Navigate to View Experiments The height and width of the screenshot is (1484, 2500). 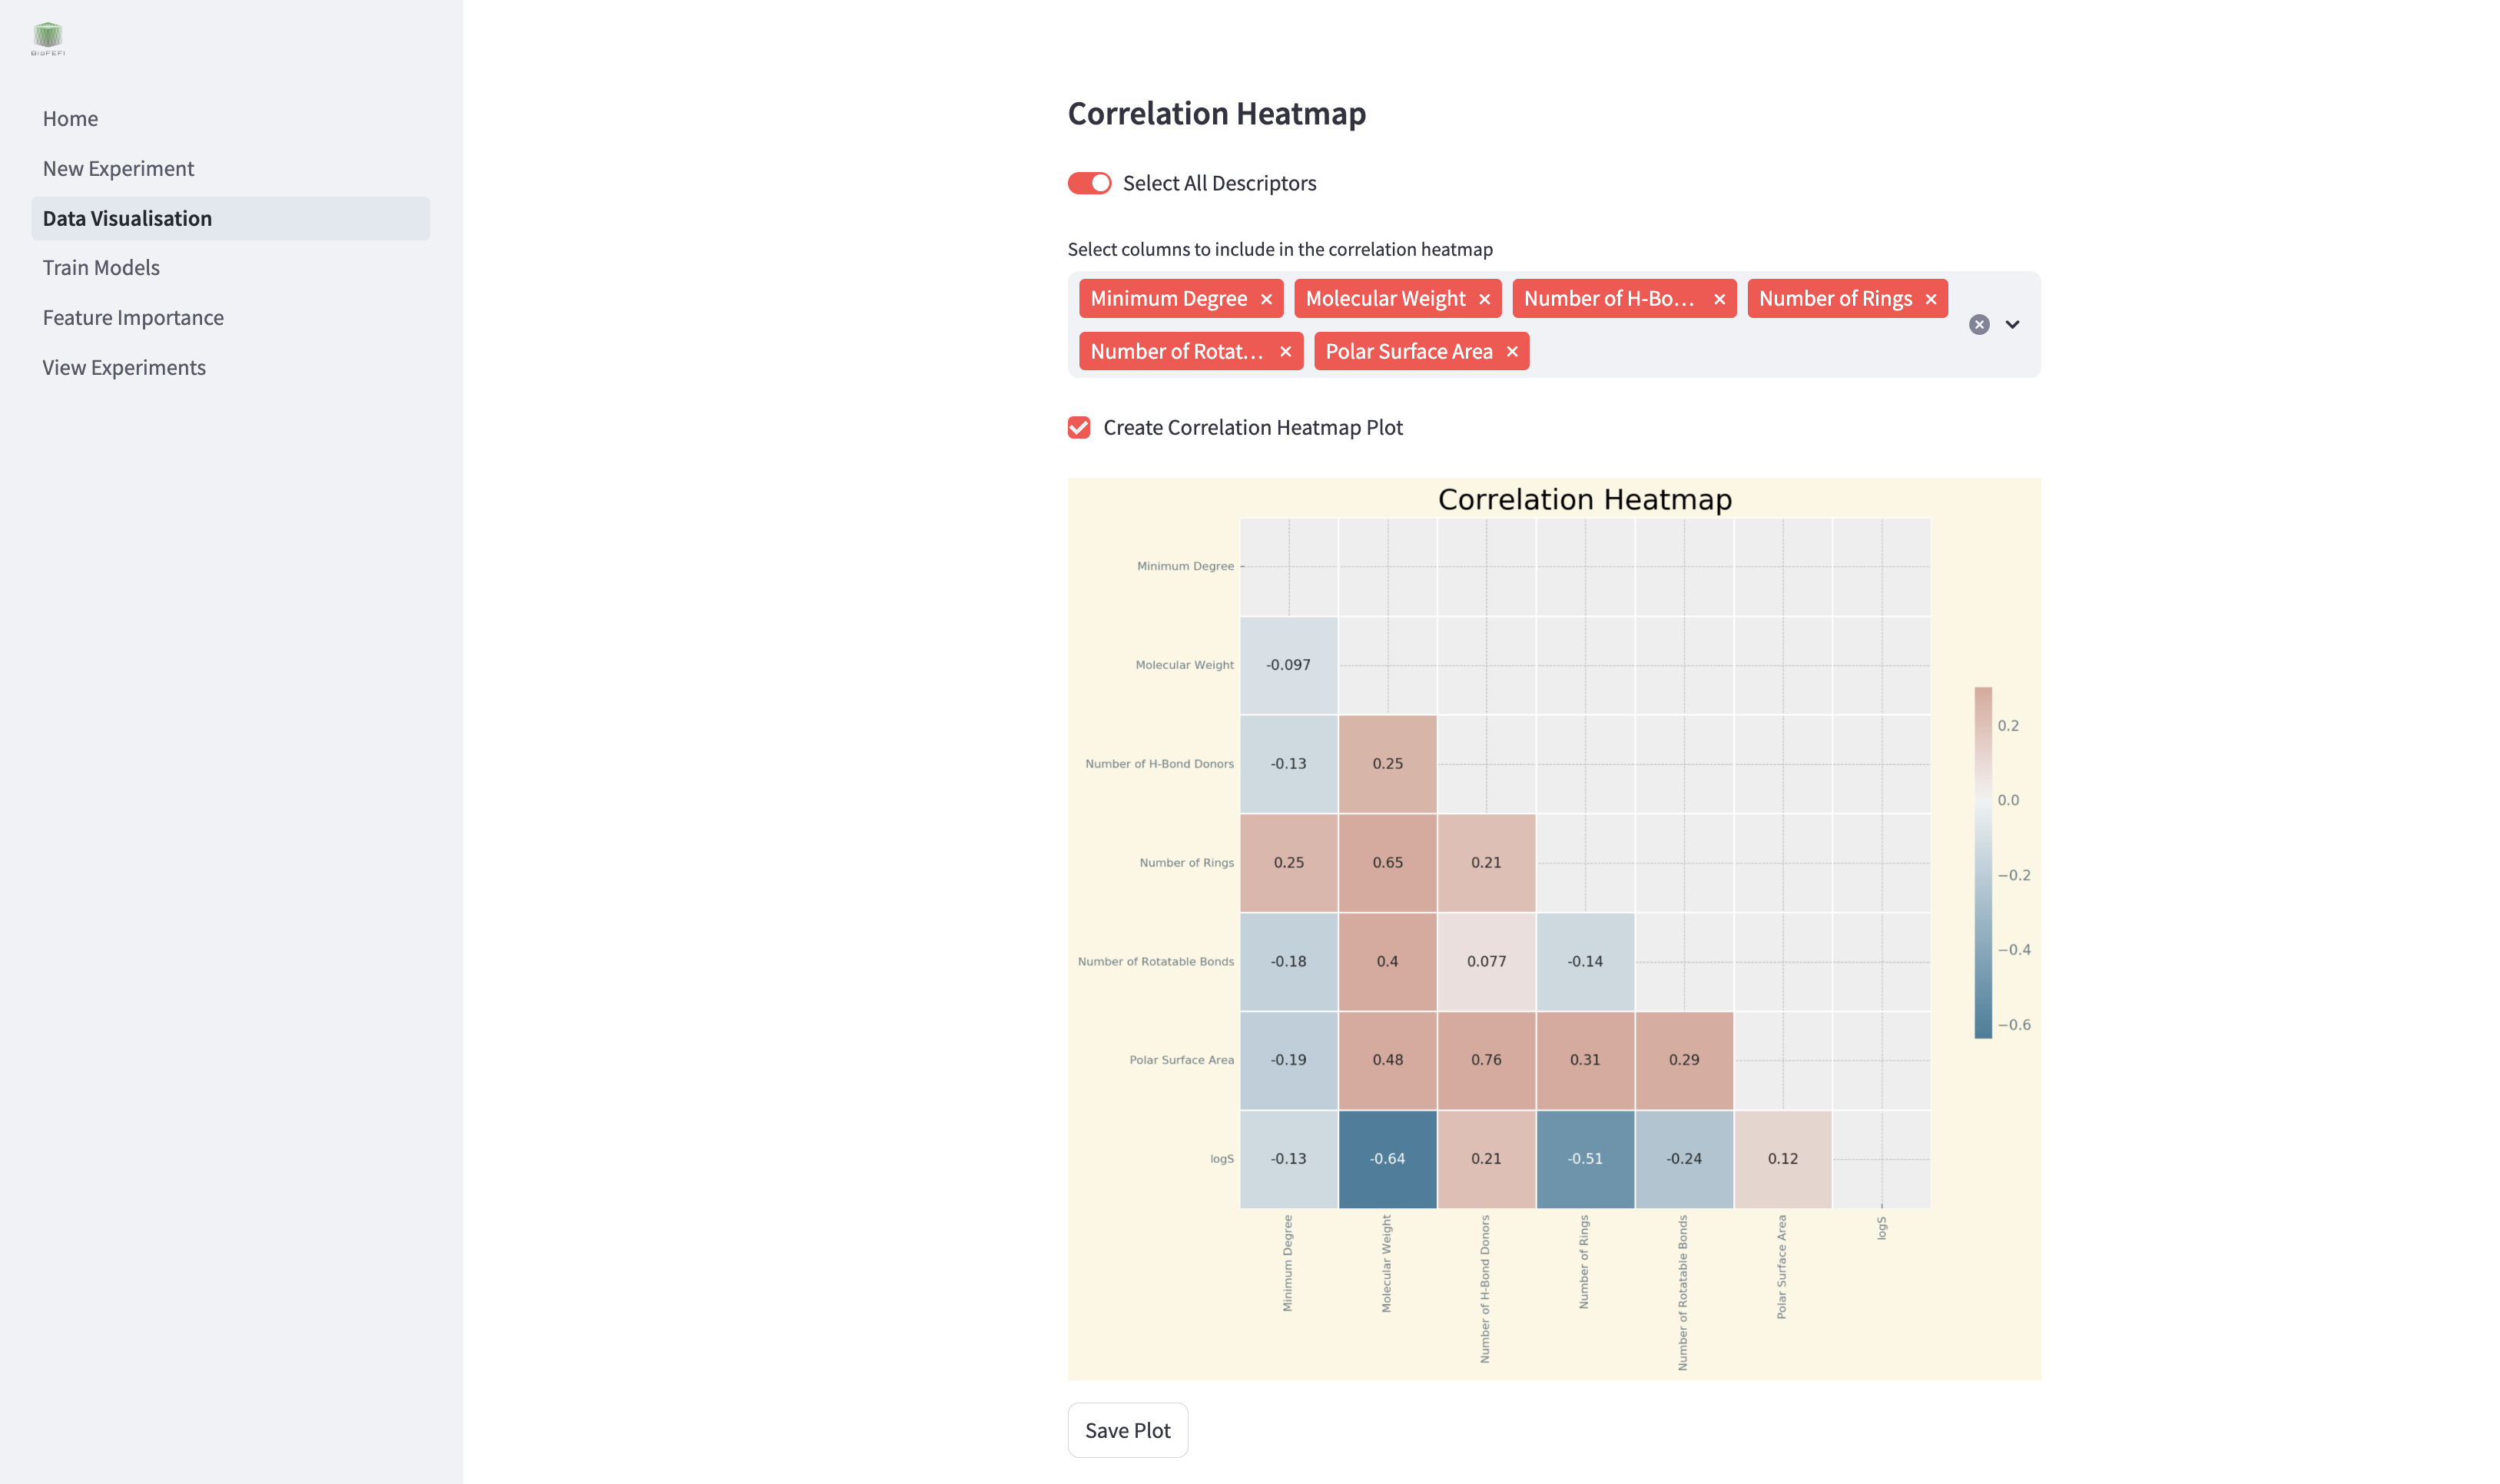click(x=124, y=367)
